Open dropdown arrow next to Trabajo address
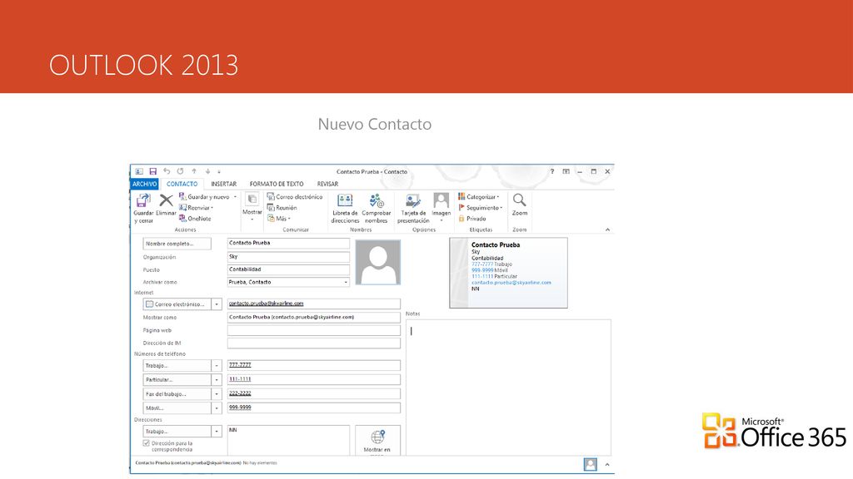 tap(217, 432)
